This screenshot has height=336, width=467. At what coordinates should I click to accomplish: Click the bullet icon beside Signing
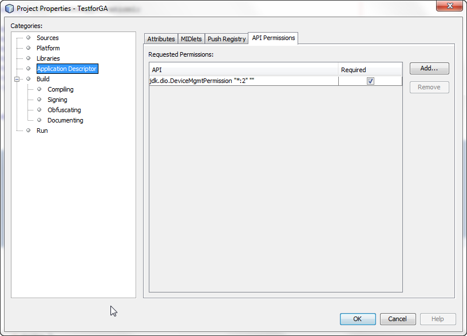tap(39, 99)
